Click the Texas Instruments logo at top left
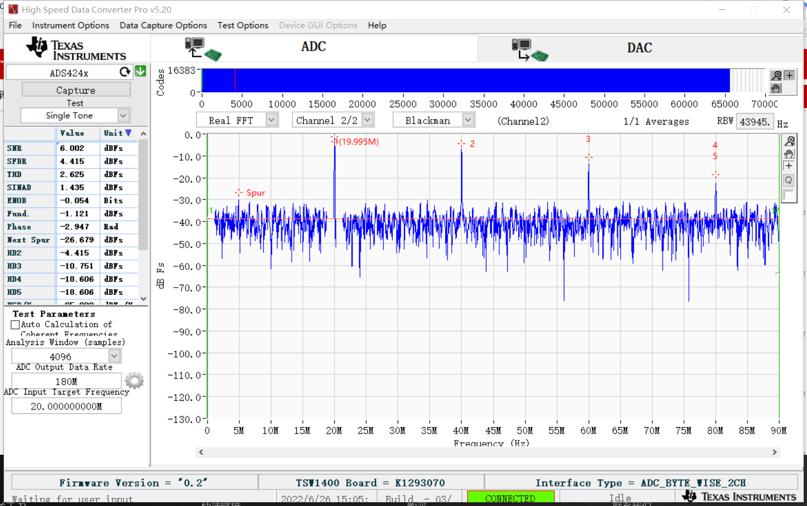 [x=76, y=49]
